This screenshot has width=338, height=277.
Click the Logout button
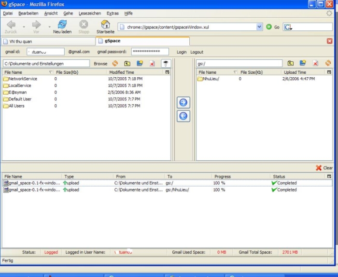(197, 52)
